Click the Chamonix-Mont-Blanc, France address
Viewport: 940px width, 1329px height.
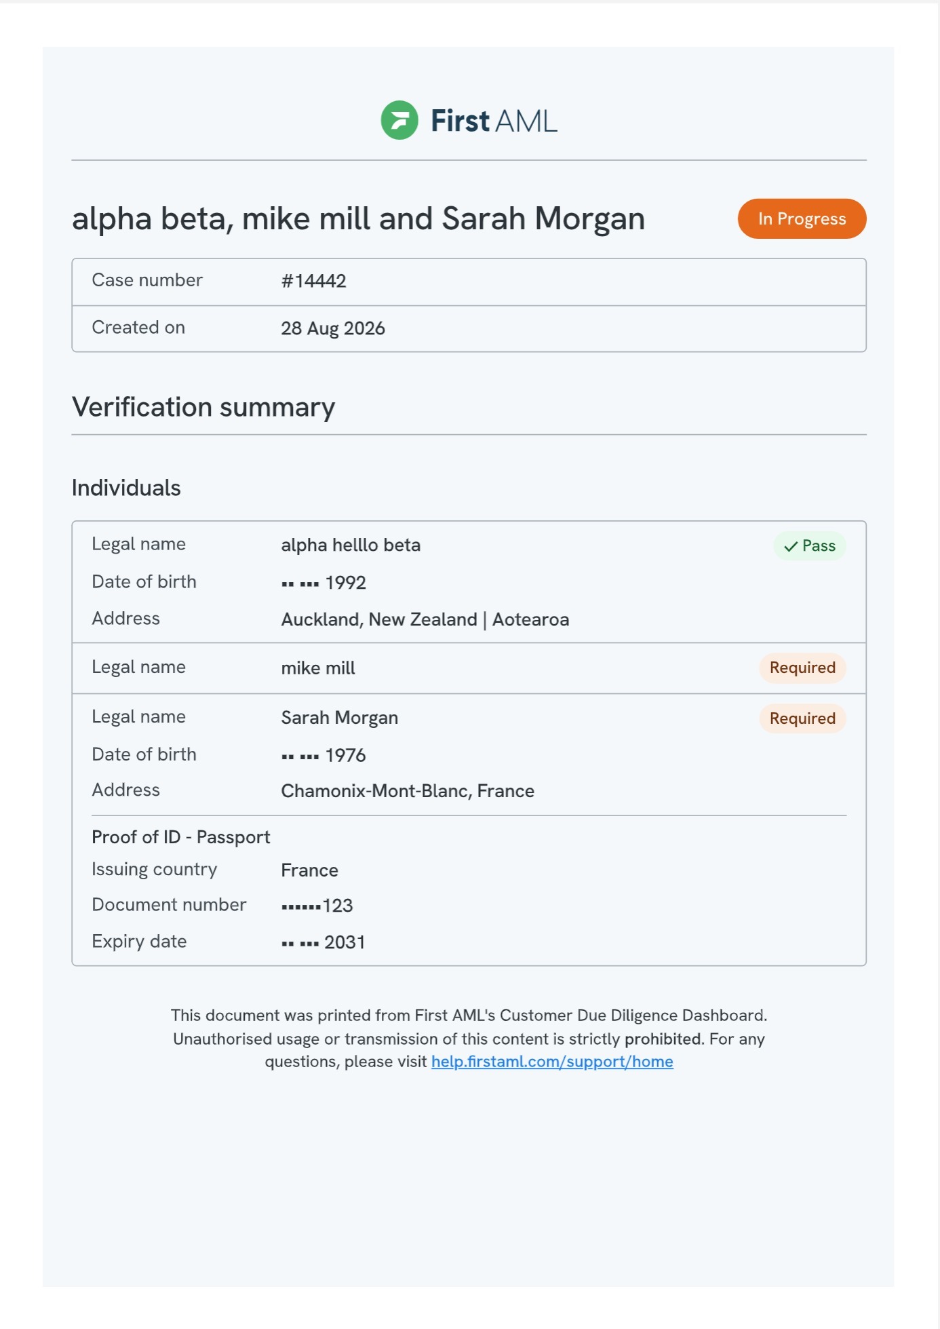pyautogui.click(x=408, y=791)
